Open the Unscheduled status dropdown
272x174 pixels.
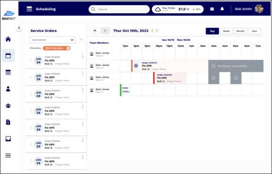(53, 40)
